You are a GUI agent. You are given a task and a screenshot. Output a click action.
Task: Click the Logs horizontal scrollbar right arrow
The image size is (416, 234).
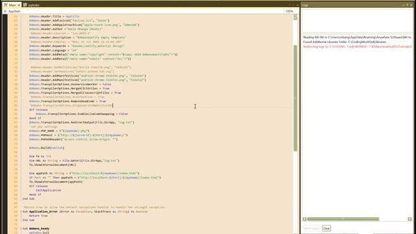tap(409, 219)
